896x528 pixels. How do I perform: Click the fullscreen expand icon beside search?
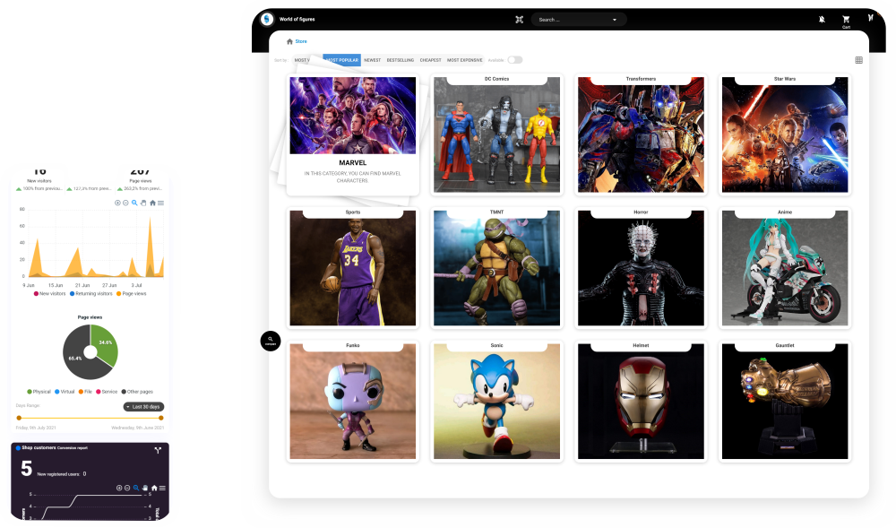[x=519, y=20]
